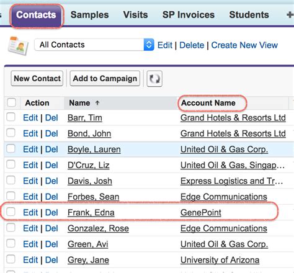
Task: Tick the checkbox for Grey, Jane
Action: [x=11, y=259]
